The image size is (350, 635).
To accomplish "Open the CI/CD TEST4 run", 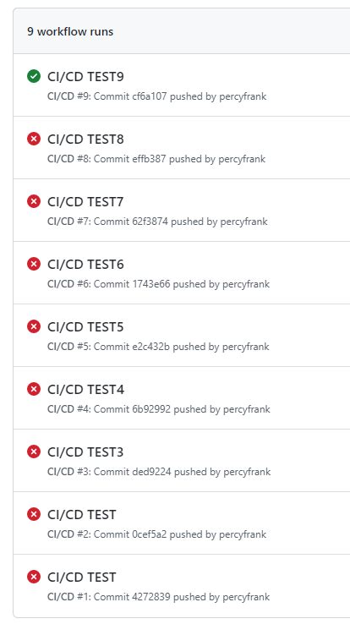I will pos(85,390).
